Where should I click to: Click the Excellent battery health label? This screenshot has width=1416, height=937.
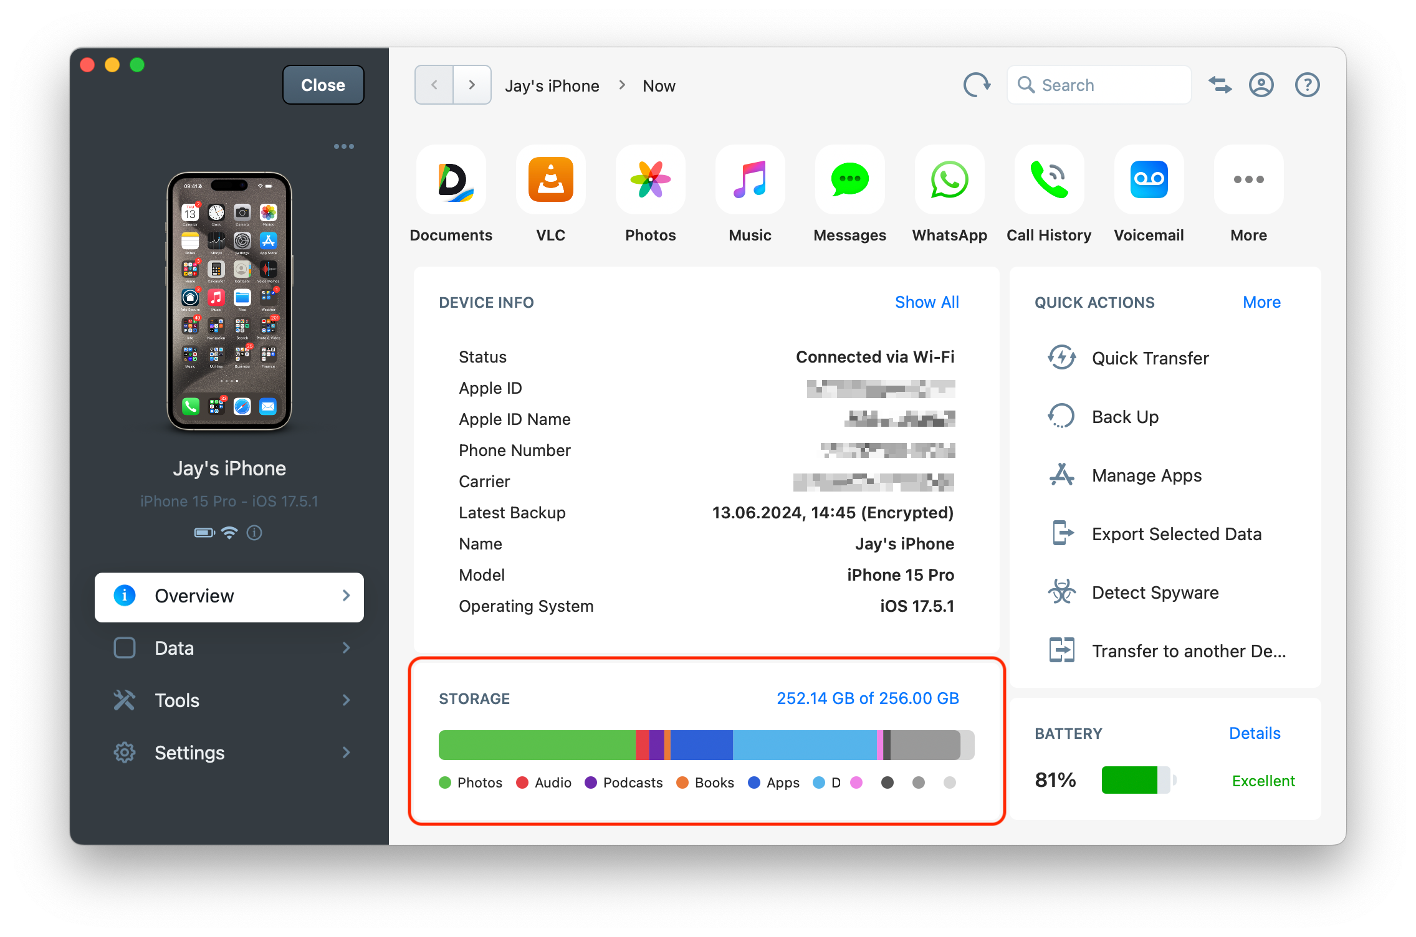(1263, 781)
